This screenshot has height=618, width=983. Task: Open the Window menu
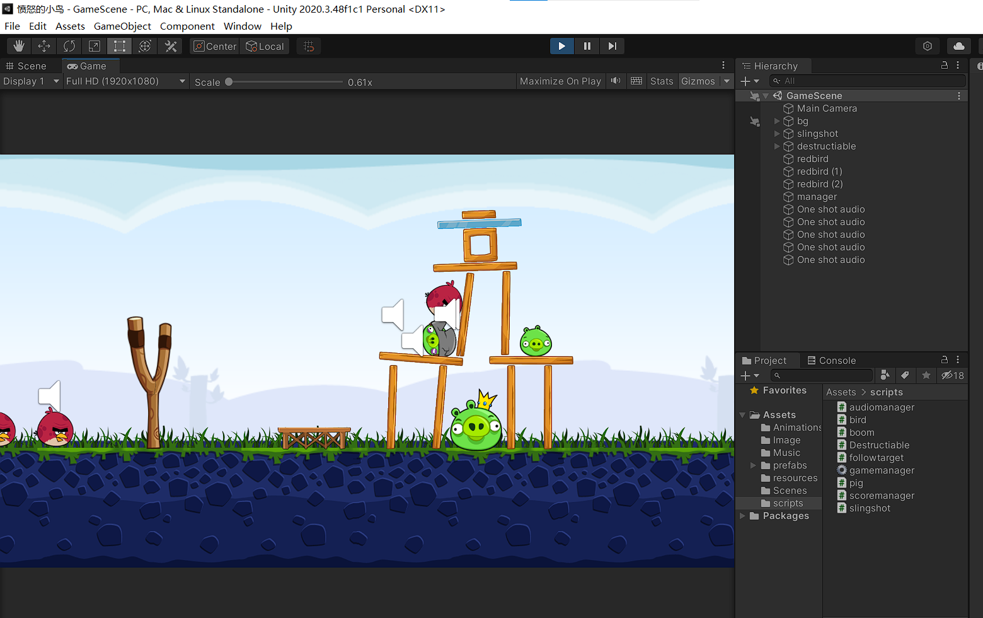[x=243, y=26]
